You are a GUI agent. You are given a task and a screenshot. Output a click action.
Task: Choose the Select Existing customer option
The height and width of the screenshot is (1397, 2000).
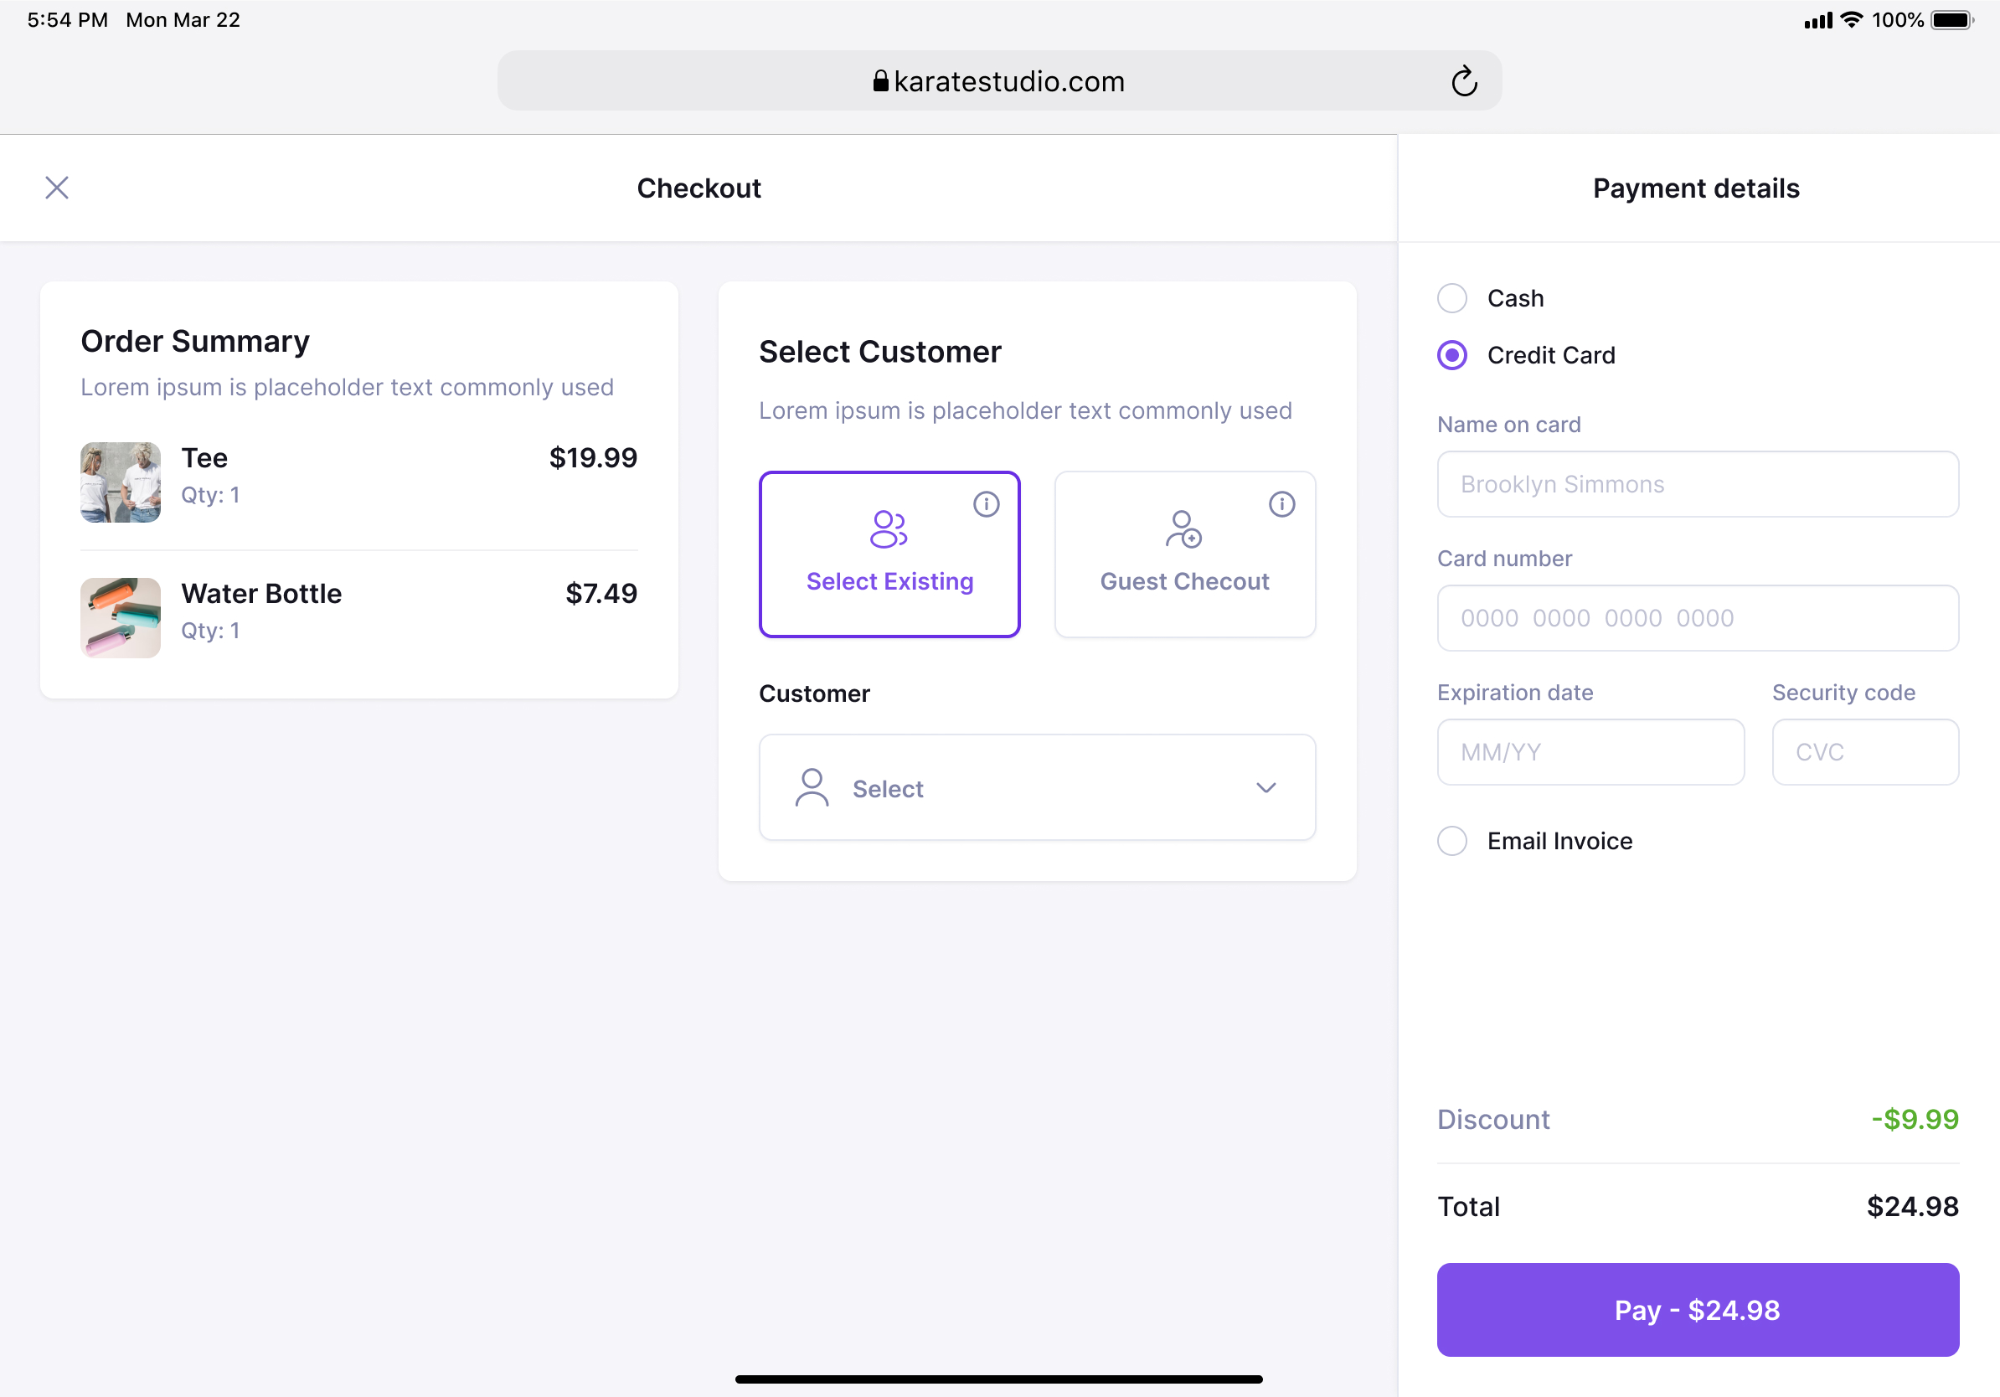[889, 554]
